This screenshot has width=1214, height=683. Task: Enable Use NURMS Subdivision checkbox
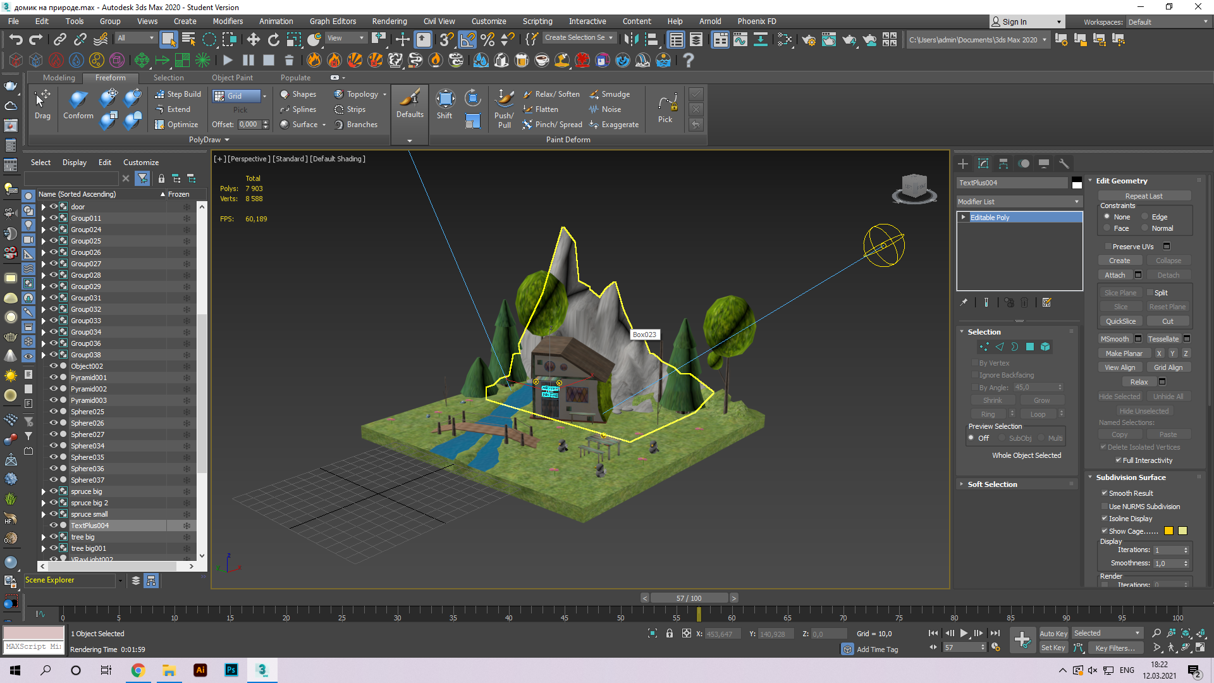(x=1105, y=507)
